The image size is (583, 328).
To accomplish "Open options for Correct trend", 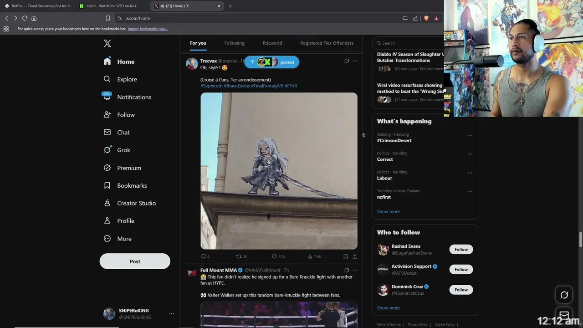I will tap(470, 154).
